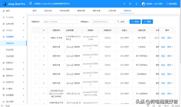
Task: Check the checkbox for row 4 instance 728492
Action: click(36, 65)
